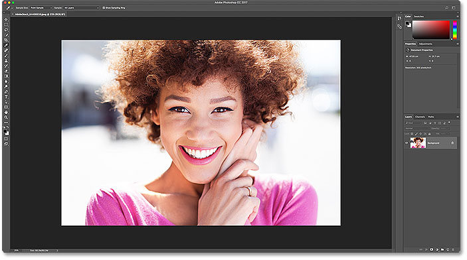Select the Clone Stamp tool
The image size is (467, 260).
click(x=6, y=60)
